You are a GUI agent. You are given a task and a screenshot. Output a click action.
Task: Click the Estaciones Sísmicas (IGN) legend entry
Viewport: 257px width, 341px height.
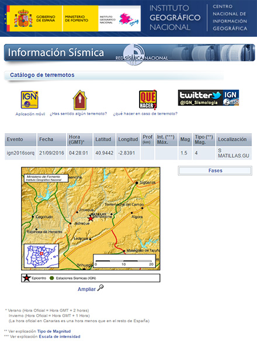(x=73, y=278)
